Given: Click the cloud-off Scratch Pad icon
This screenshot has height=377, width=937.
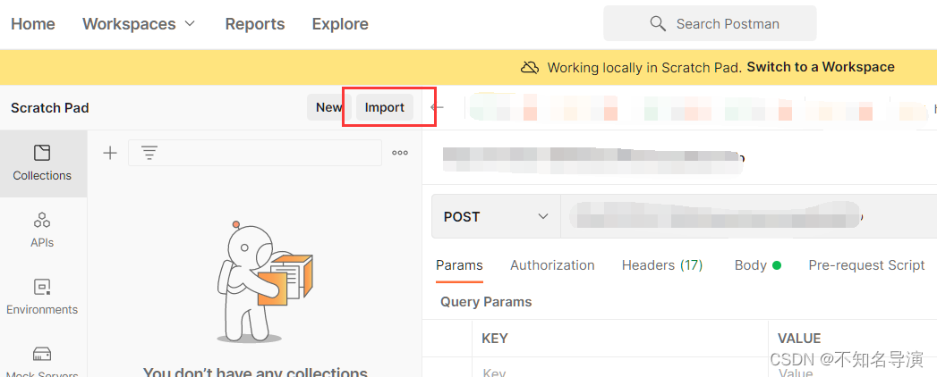Looking at the screenshot, I should tap(530, 67).
